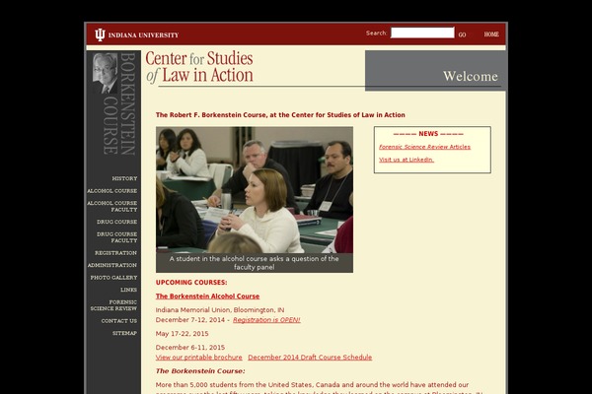Click the Registration is OPEN! link
Viewport: 592px width, 394px height.
tap(266, 320)
